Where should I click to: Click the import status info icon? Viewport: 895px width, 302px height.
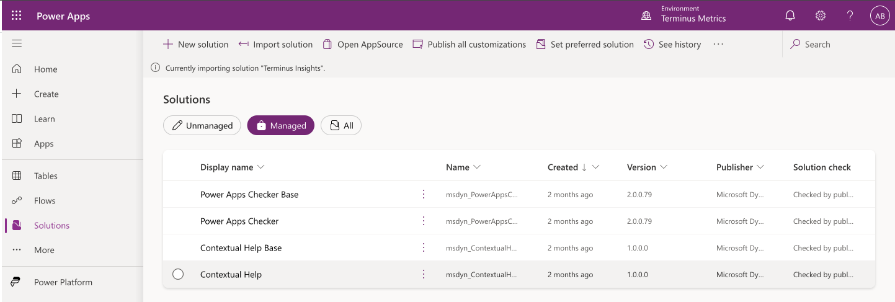point(156,68)
